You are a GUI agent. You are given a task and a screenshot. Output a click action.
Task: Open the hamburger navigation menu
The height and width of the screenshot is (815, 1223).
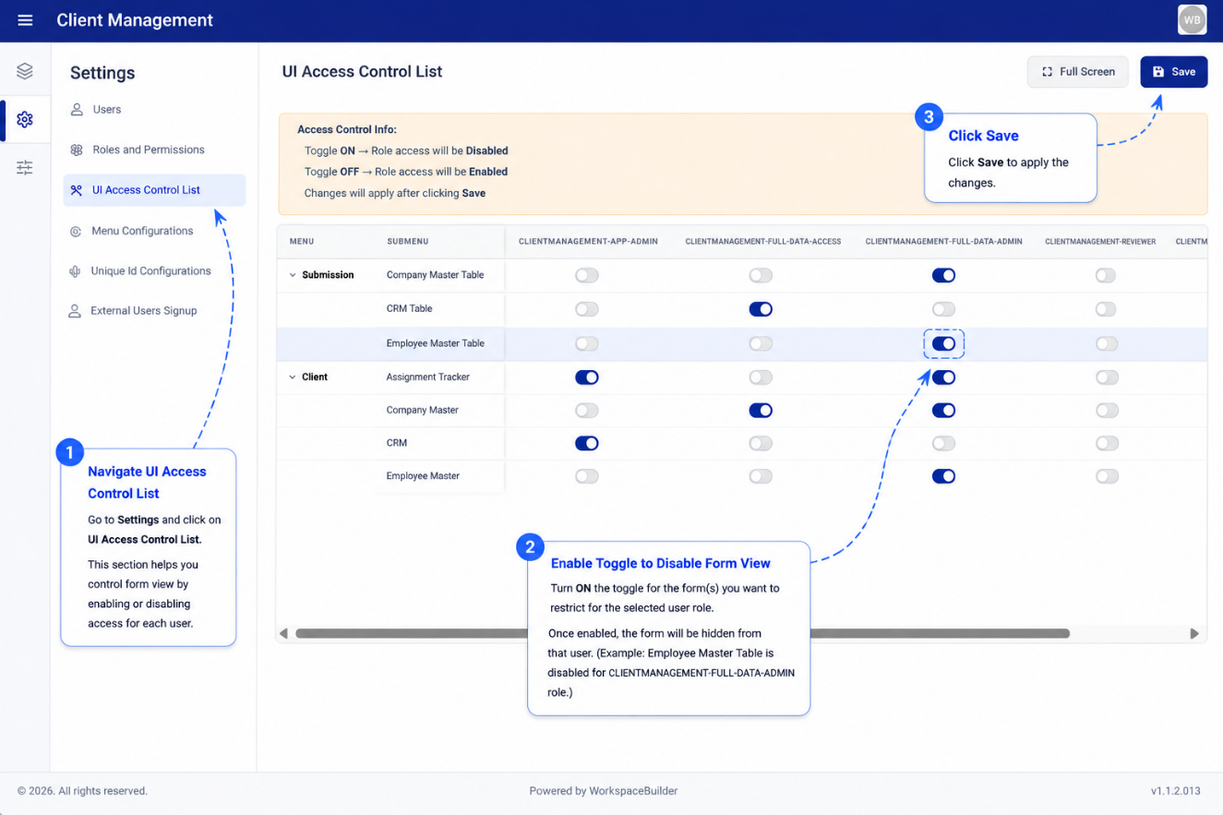click(x=25, y=20)
